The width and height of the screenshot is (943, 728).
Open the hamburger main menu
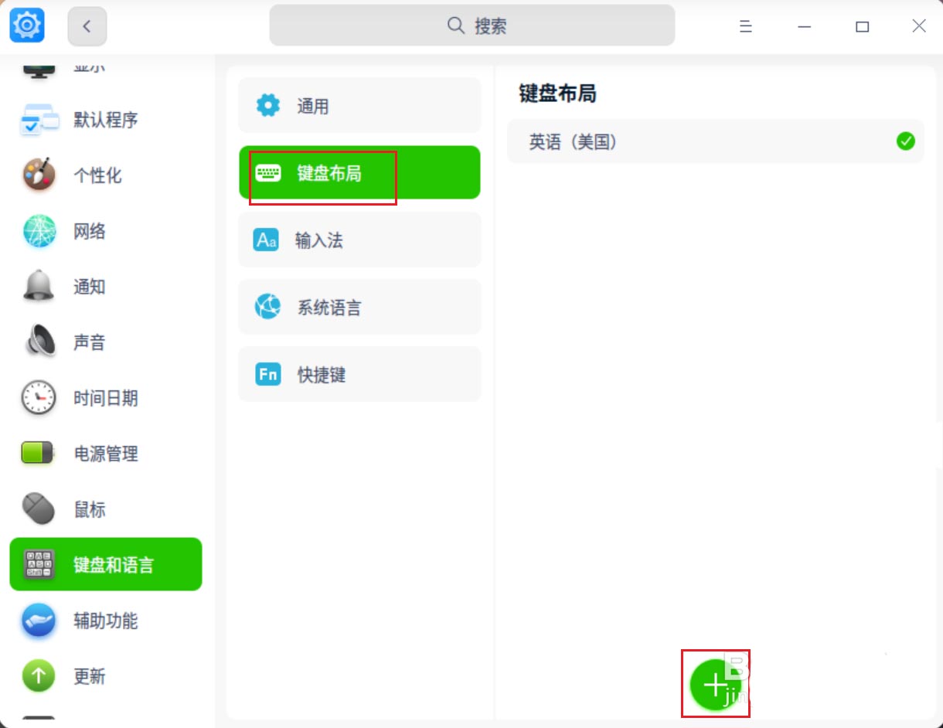[x=745, y=26]
